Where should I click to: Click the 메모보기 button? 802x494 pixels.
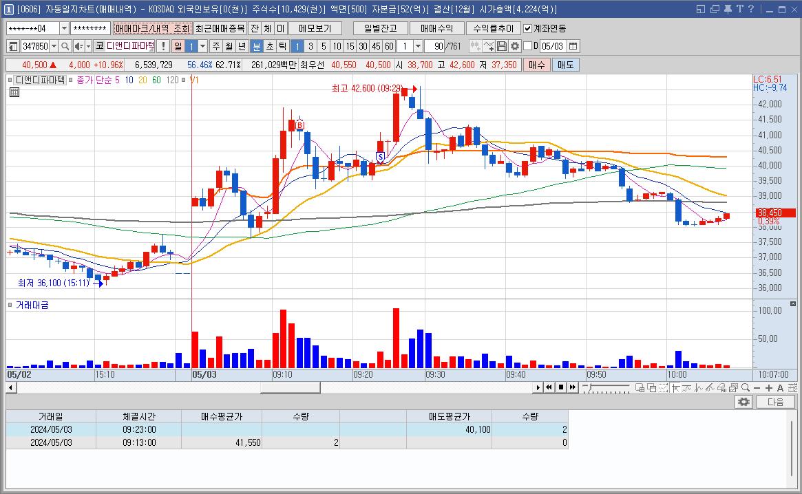pyautogui.click(x=315, y=29)
